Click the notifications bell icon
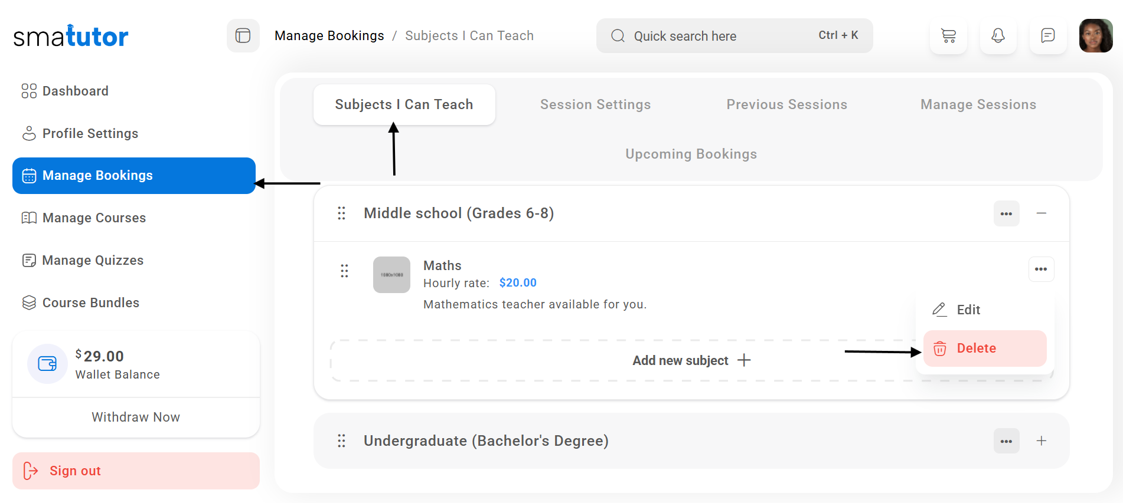This screenshot has width=1123, height=503. pos(998,36)
